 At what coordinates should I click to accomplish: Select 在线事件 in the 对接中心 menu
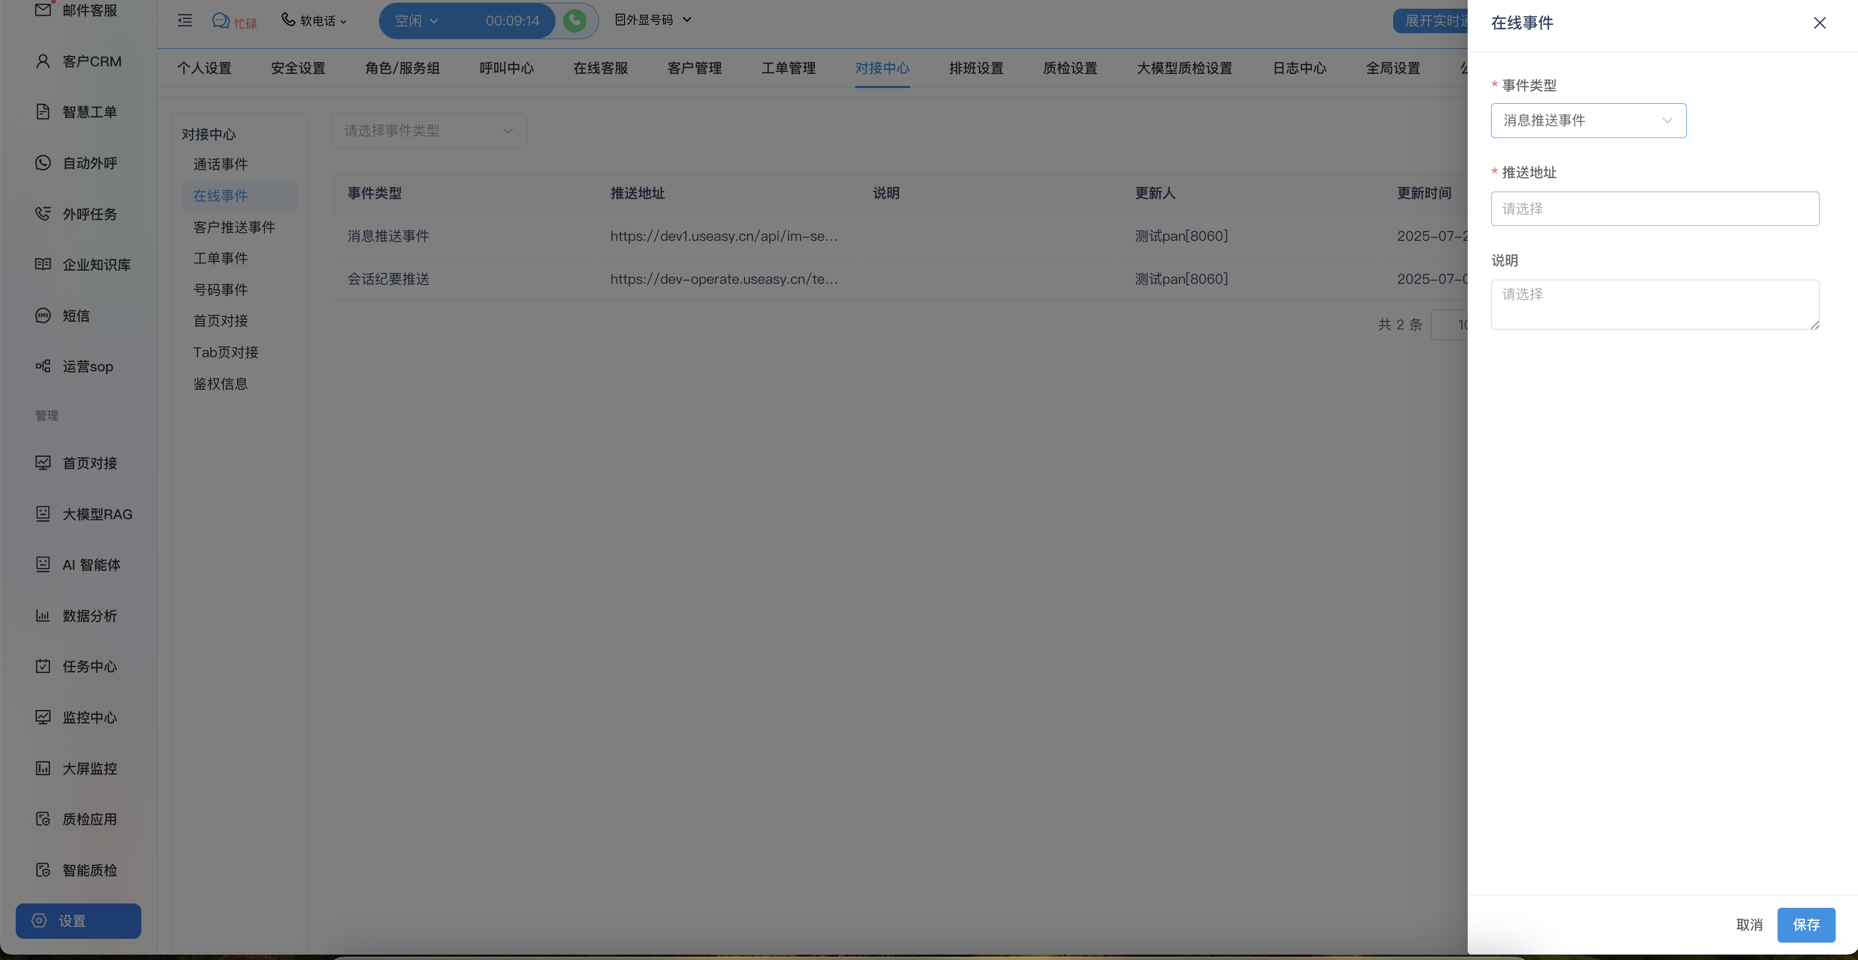(x=239, y=196)
